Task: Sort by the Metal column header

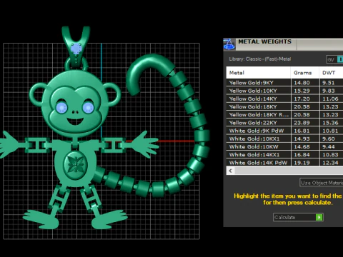Action: pyautogui.click(x=258, y=73)
